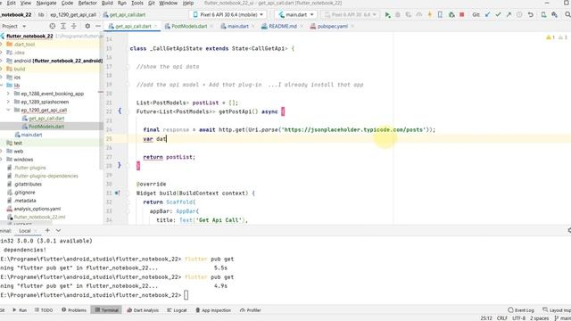
Task: Collapse ep_1290_get_api_call folder
Action: click(8, 110)
